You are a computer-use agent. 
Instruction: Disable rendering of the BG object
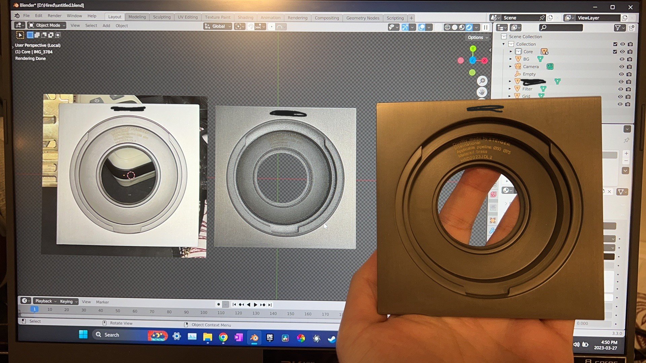[x=630, y=59]
